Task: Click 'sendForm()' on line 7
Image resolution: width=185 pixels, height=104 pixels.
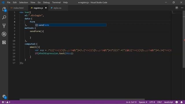Action: click(36, 31)
